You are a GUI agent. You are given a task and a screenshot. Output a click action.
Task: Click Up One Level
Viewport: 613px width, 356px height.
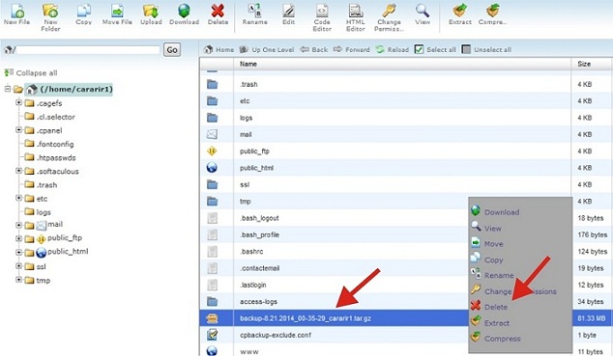pos(267,49)
